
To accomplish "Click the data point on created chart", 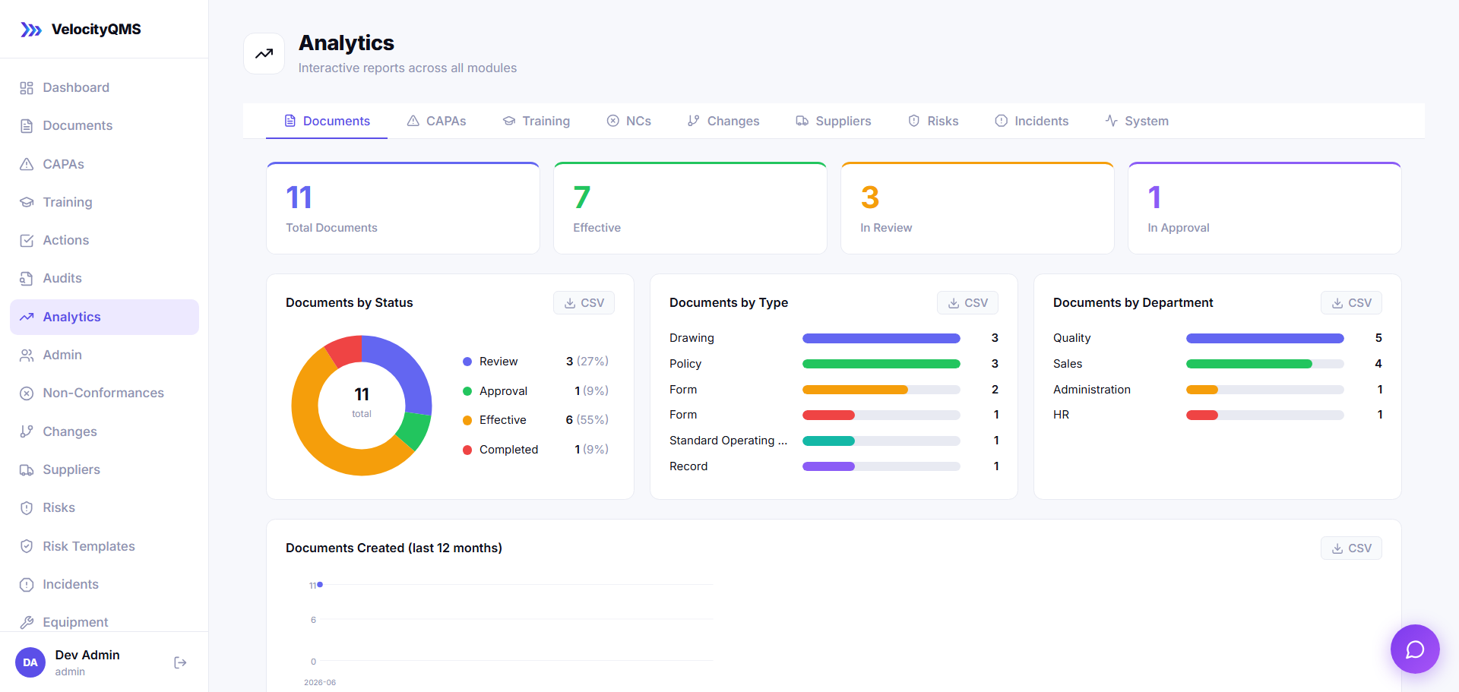I will click(320, 584).
